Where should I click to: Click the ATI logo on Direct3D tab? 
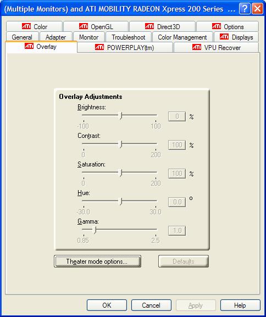coord(149,26)
